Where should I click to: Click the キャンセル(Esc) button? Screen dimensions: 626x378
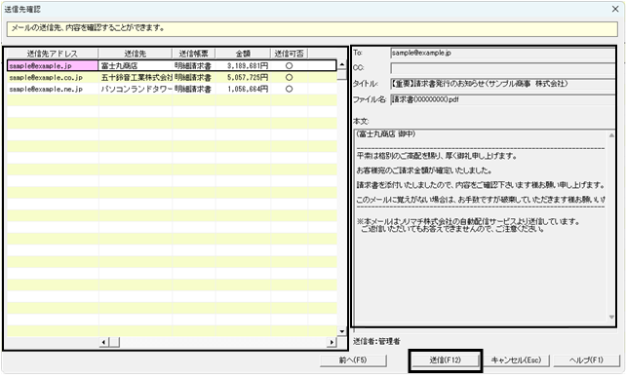point(516,360)
